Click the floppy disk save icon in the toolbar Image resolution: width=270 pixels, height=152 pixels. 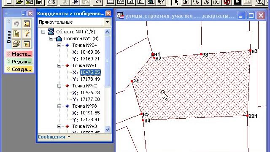pos(40,3)
